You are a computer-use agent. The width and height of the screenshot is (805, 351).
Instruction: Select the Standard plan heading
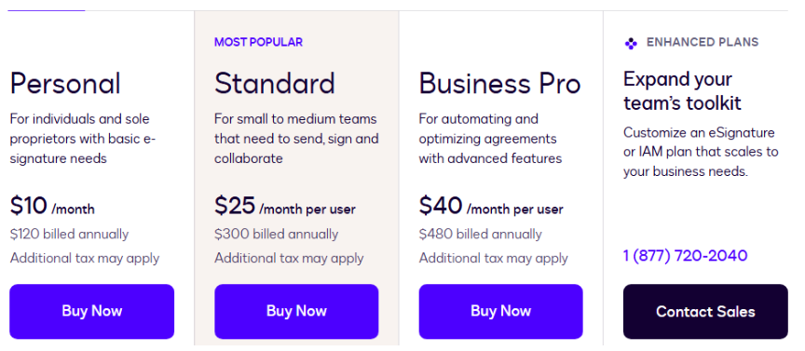(275, 83)
